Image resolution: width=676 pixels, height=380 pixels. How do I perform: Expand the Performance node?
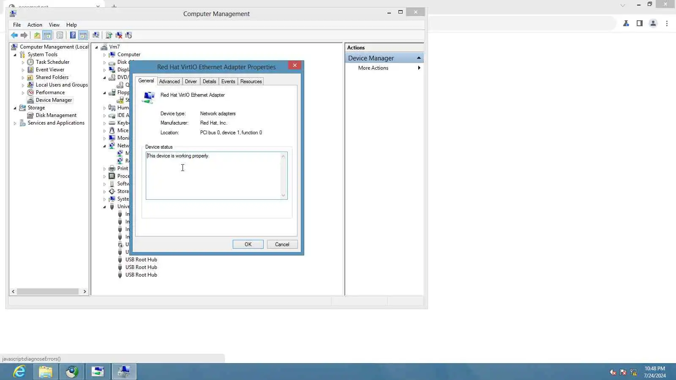tap(23, 93)
